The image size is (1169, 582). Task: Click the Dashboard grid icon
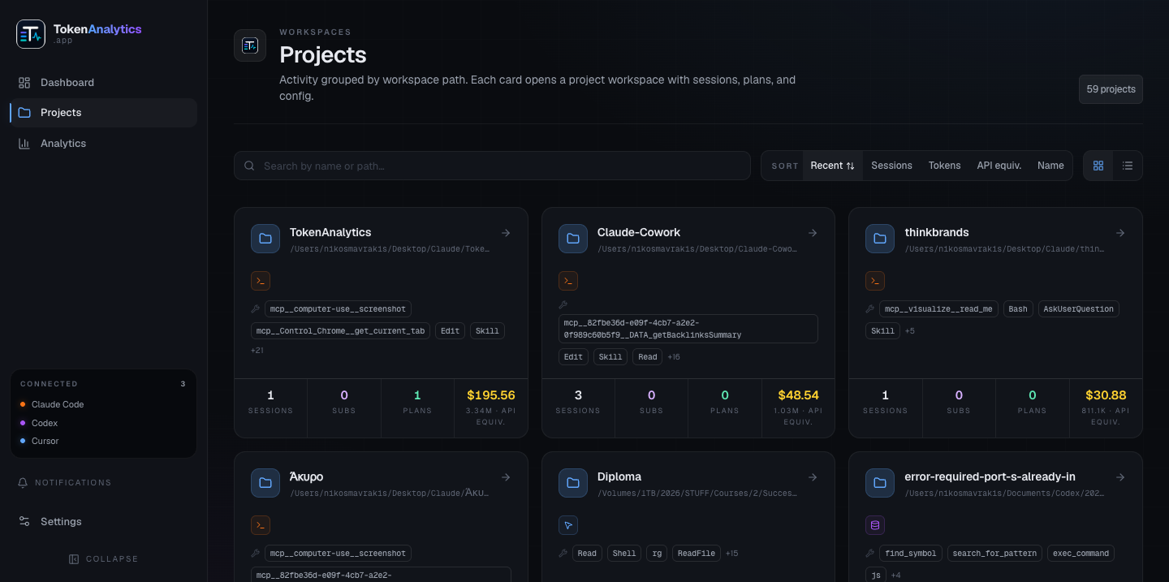click(x=24, y=83)
